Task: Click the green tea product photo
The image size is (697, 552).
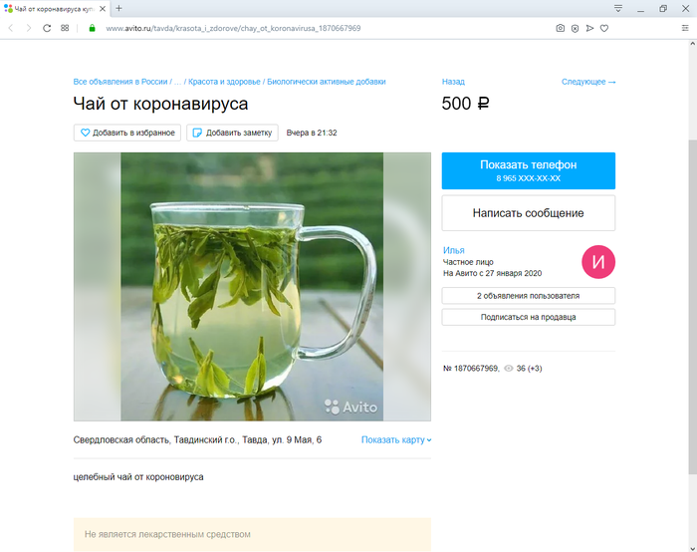Action: [252, 286]
